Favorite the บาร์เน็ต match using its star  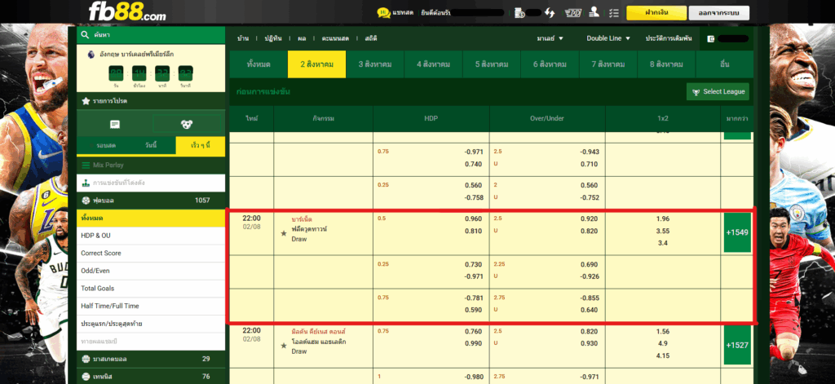(x=284, y=233)
